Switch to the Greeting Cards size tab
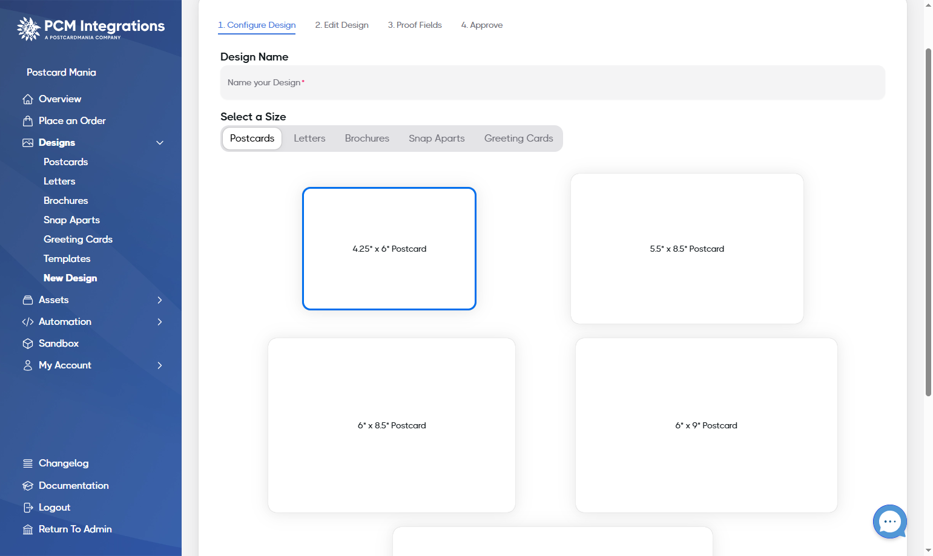 coord(519,139)
